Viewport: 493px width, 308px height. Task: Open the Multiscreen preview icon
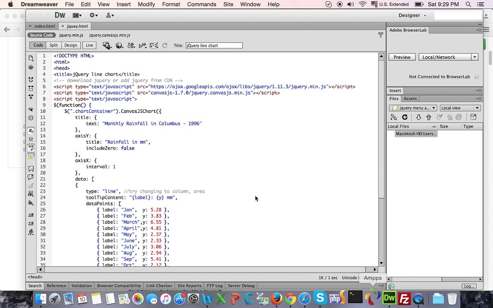tap(107, 46)
